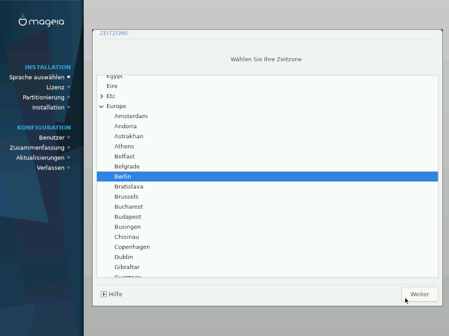449x336 pixels.
Task: Select Copenhagen timezone entry
Action: (x=132, y=248)
